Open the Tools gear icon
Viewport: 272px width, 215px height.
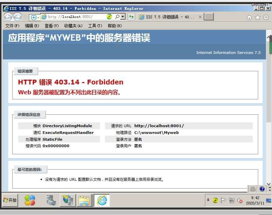(266, 17)
